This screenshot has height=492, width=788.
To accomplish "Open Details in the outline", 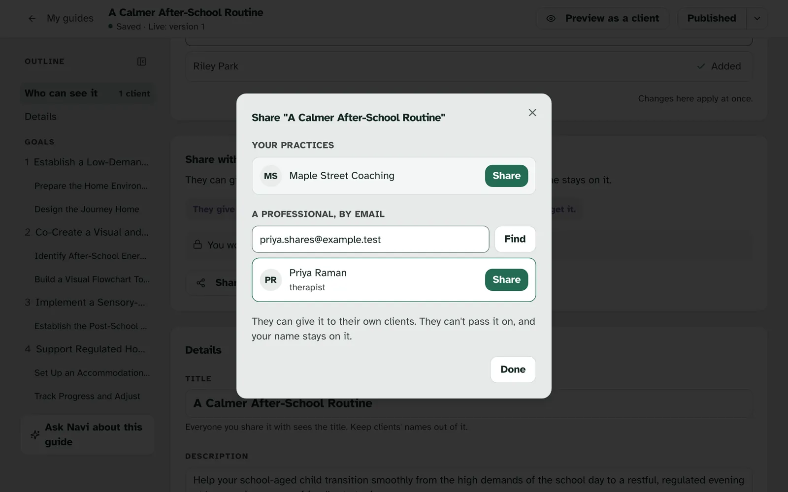I will (x=40, y=117).
